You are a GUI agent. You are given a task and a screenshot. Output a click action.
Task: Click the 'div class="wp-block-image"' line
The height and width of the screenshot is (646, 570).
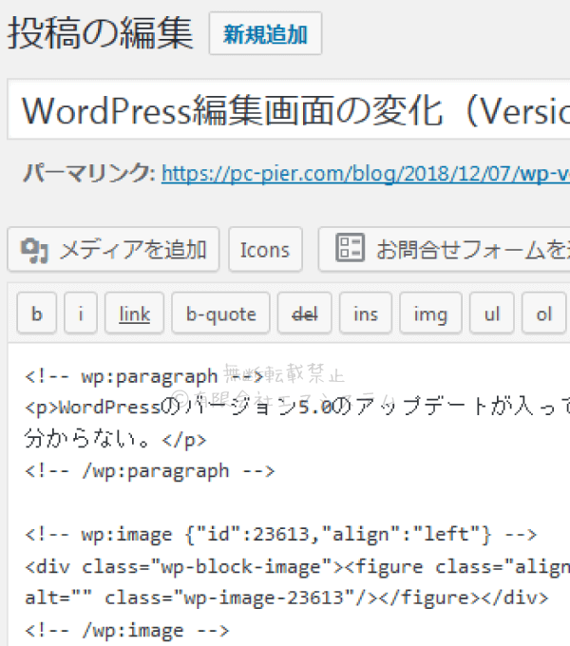tap(297, 566)
